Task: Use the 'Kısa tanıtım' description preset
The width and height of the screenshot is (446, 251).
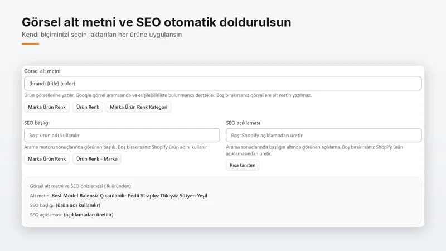Action: pyautogui.click(x=243, y=165)
